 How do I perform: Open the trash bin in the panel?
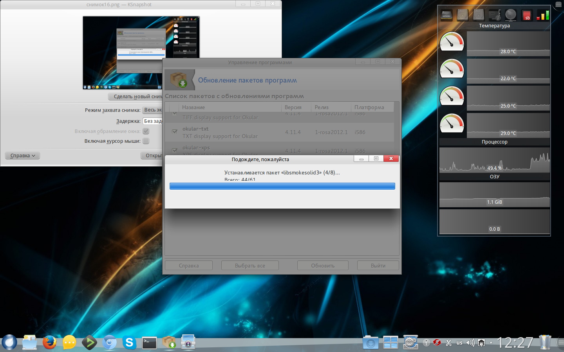pos(545,342)
